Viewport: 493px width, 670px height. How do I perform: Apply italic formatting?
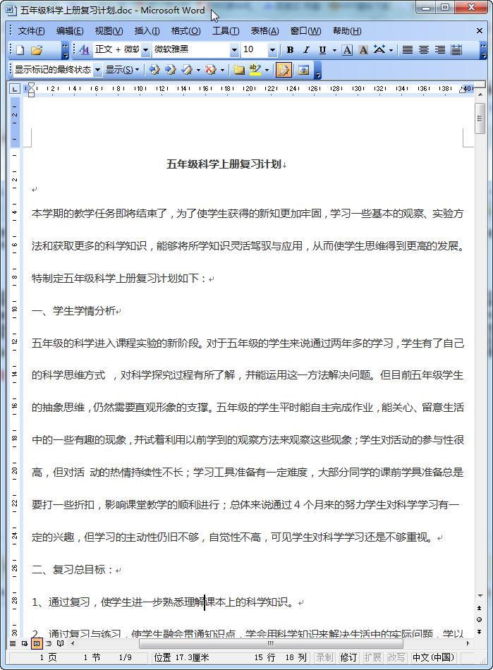pos(306,50)
